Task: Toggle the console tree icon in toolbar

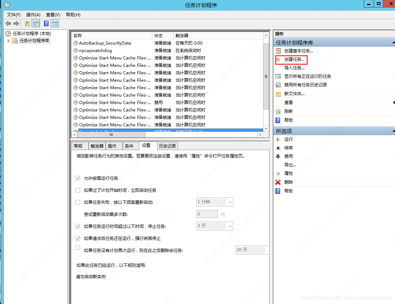Action: [x=35, y=23]
